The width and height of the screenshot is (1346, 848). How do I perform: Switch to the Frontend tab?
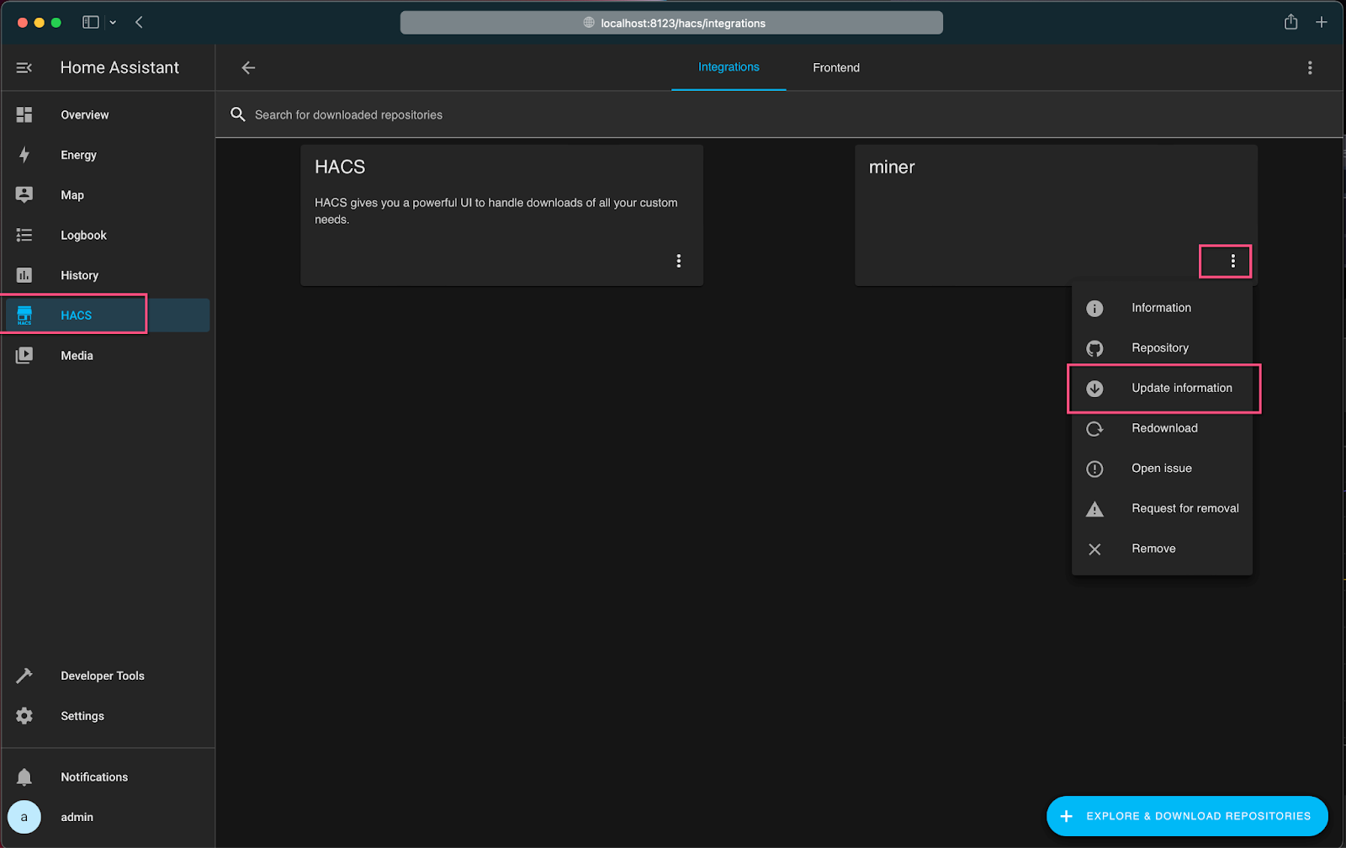[836, 67]
